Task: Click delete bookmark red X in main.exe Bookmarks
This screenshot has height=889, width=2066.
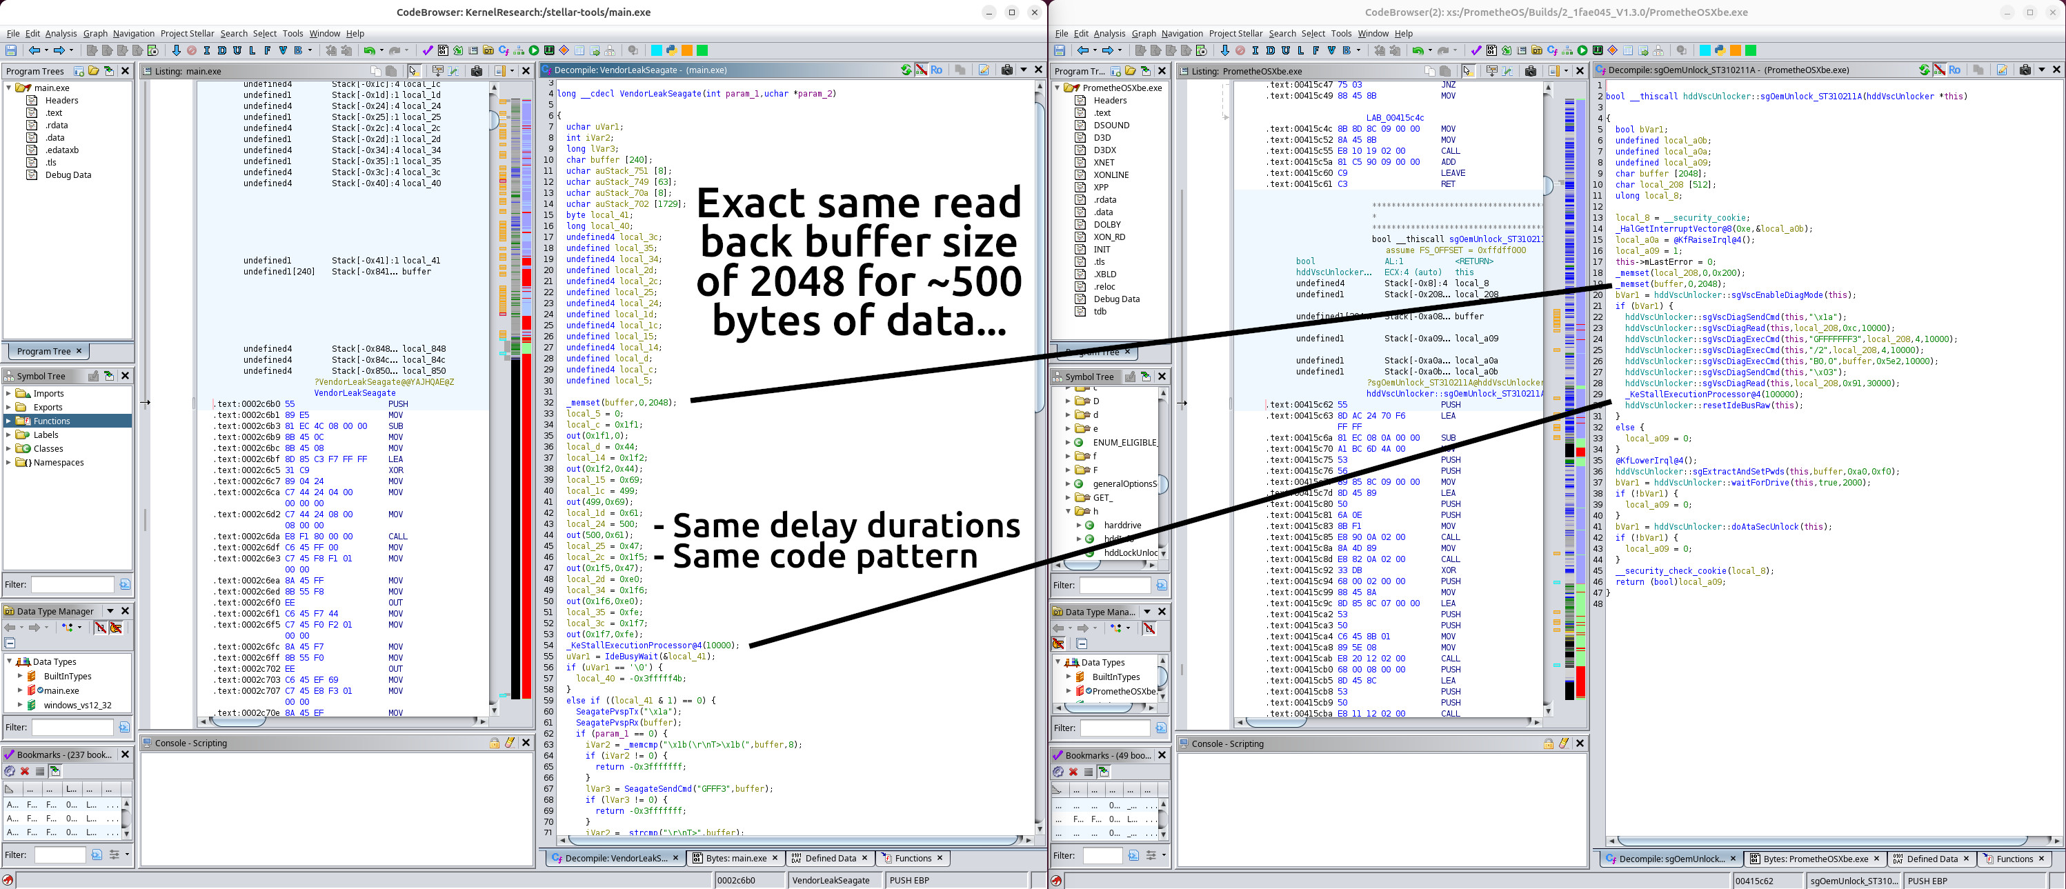Action: point(25,771)
